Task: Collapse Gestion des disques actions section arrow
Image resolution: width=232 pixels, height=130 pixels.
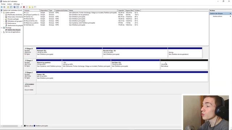Action: click(x=230, y=13)
